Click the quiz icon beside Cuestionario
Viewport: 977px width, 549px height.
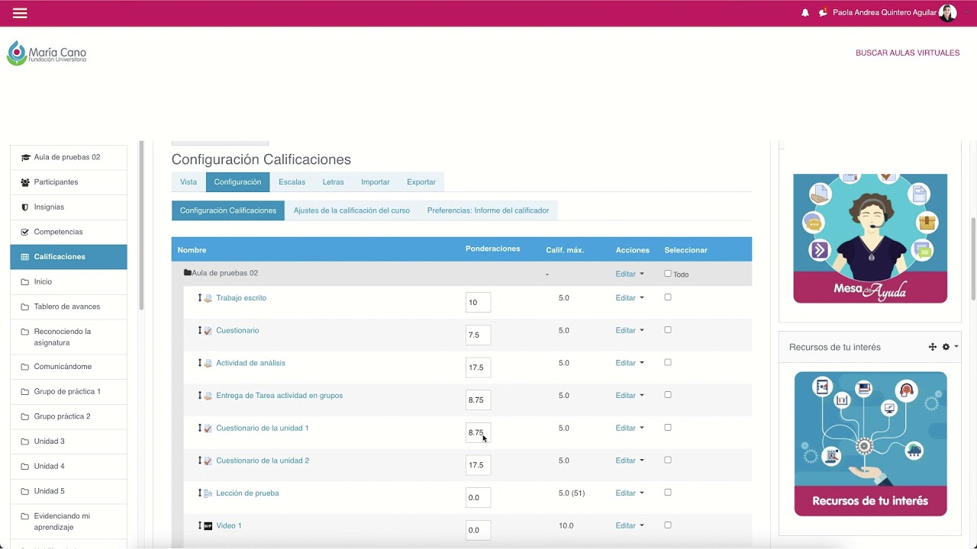208,331
